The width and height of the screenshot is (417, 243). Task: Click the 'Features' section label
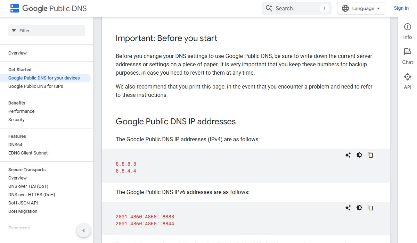[x=17, y=136]
